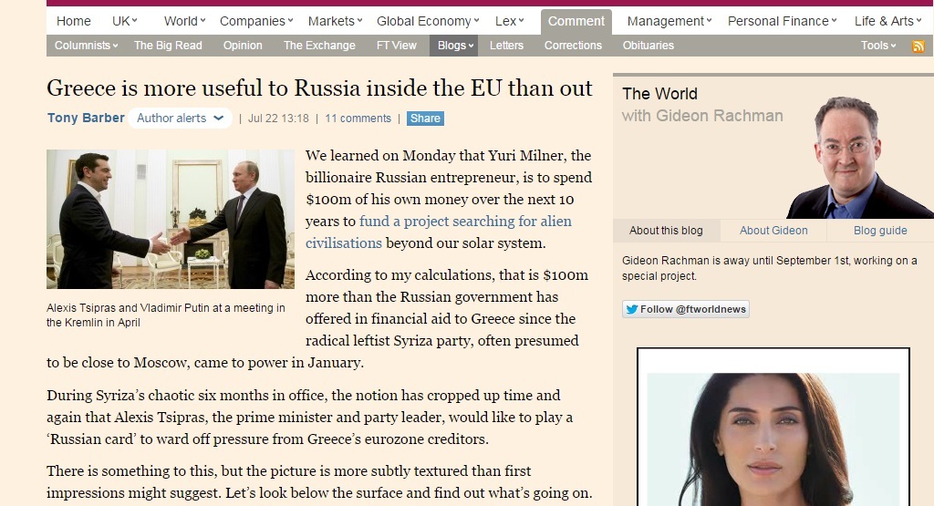
Task: Click the article headline about Greece and Russia
Action: [x=319, y=88]
